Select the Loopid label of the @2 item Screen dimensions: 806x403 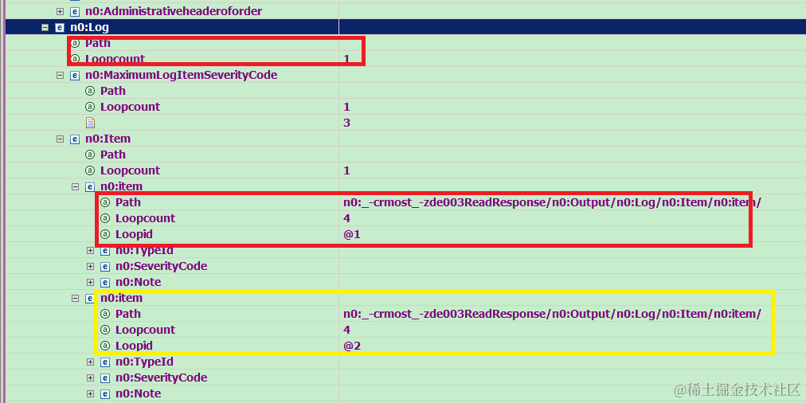tap(134, 346)
